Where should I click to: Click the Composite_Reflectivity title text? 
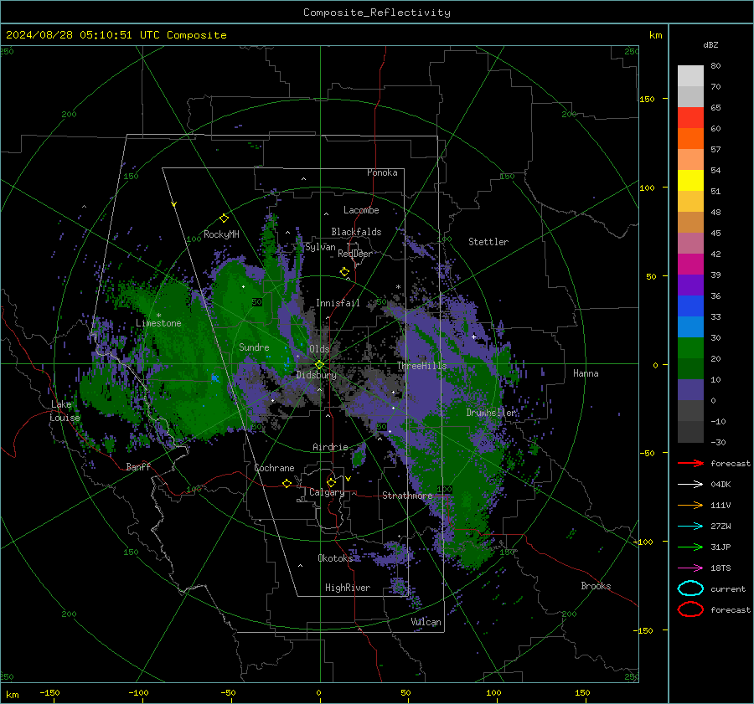tap(377, 13)
